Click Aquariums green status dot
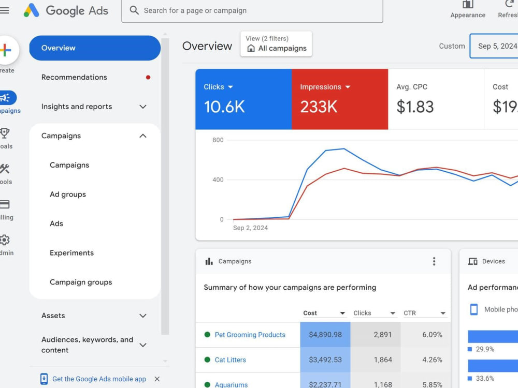The height and width of the screenshot is (388, 518). pos(208,385)
